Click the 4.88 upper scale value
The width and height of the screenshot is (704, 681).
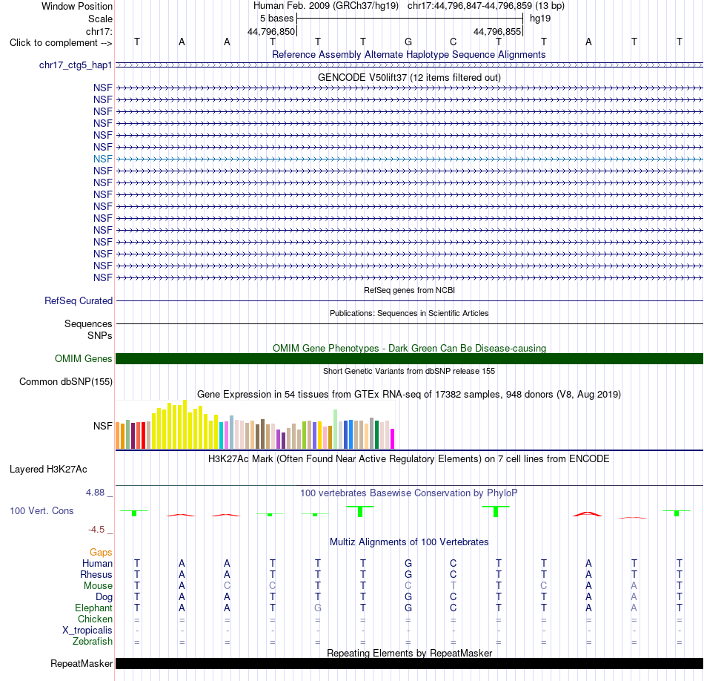(x=95, y=493)
